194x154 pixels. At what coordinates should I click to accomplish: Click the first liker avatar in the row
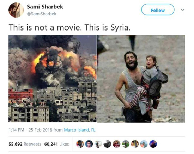click(80, 144)
